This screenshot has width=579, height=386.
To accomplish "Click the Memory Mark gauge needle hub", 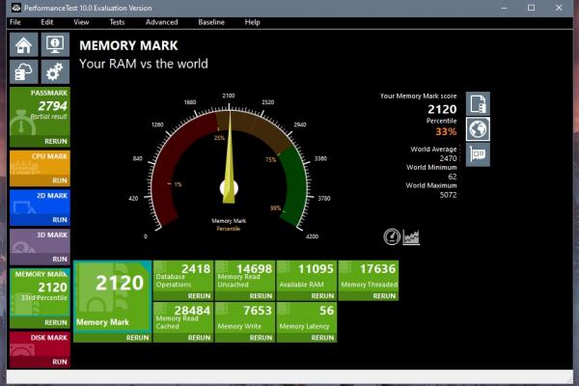I will point(229,187).
